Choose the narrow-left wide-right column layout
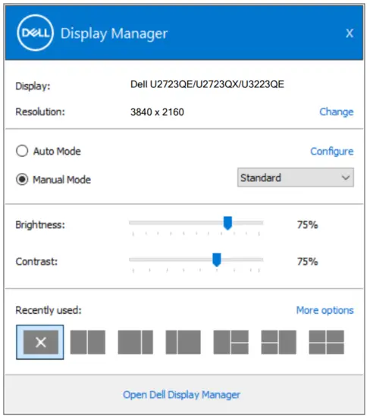Screen dimensions: 370x417 183,342
